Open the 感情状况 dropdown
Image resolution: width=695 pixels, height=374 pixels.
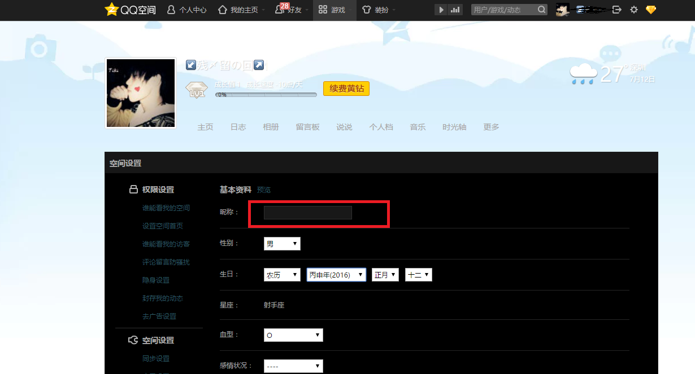tap(293, 366)
